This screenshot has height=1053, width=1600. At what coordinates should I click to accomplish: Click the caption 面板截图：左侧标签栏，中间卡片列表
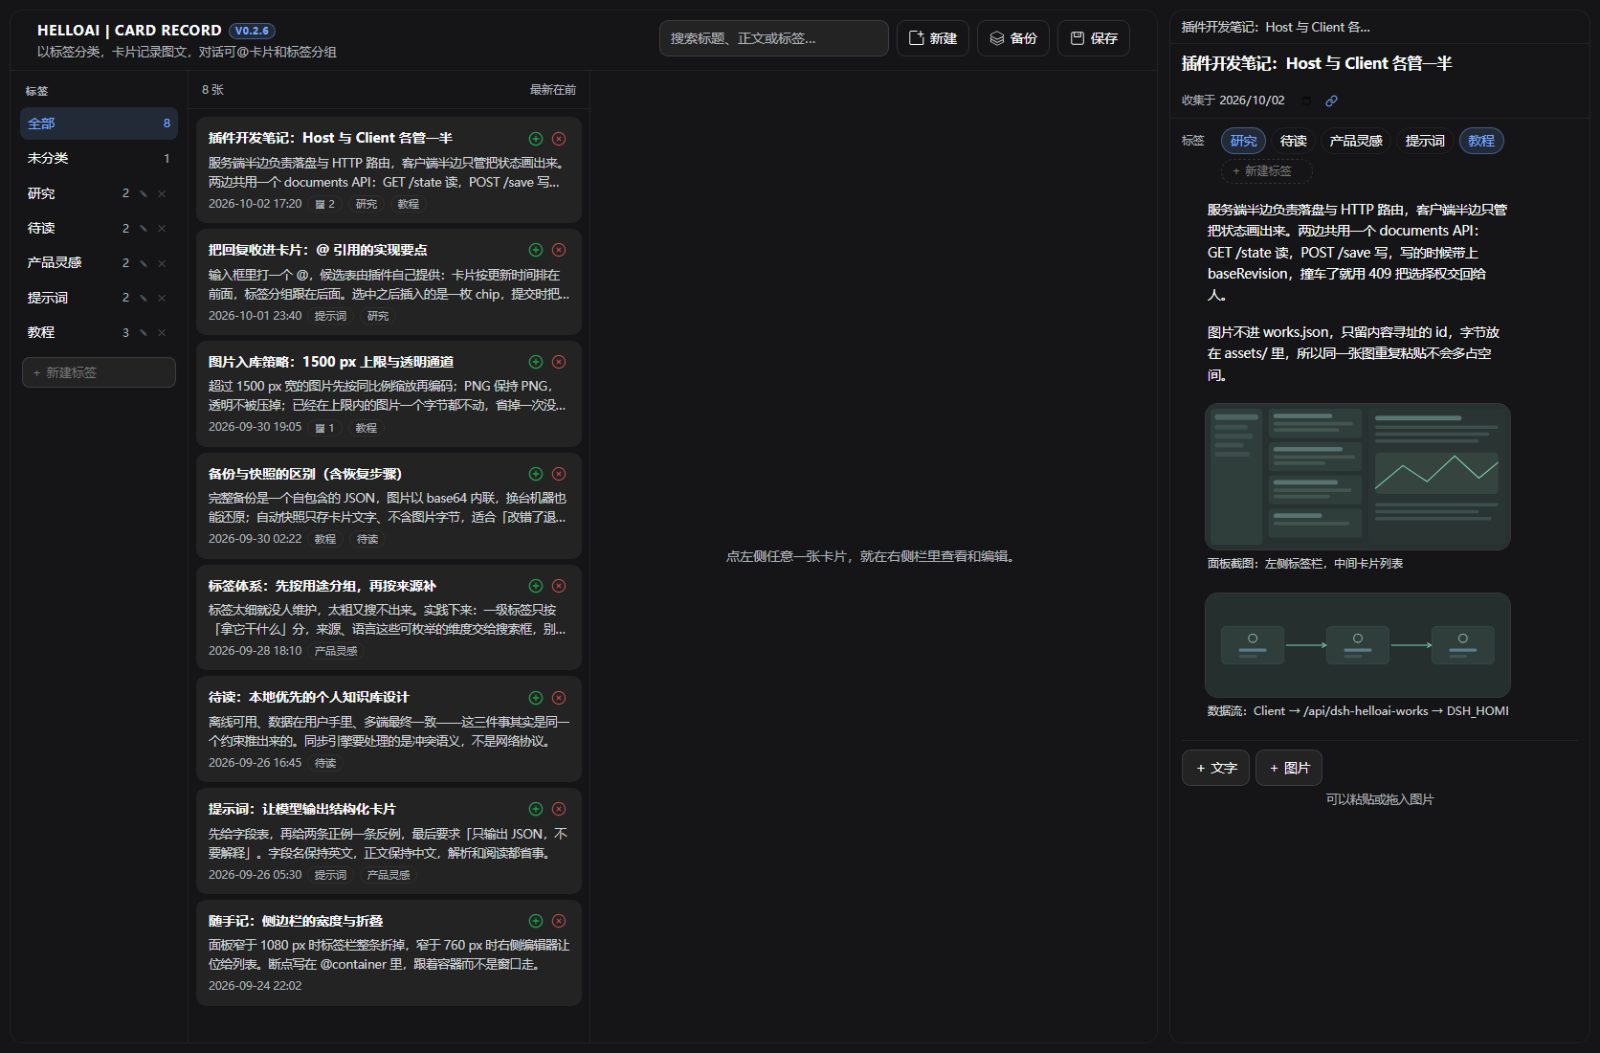coord(1305,564)
